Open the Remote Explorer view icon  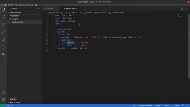3,39
